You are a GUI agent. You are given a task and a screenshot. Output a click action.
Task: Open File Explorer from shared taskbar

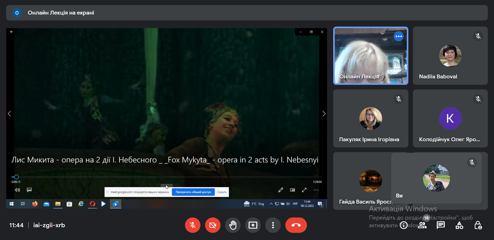click(58, 204)
